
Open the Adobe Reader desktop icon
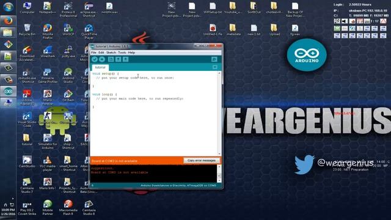[x=27, y=97]
